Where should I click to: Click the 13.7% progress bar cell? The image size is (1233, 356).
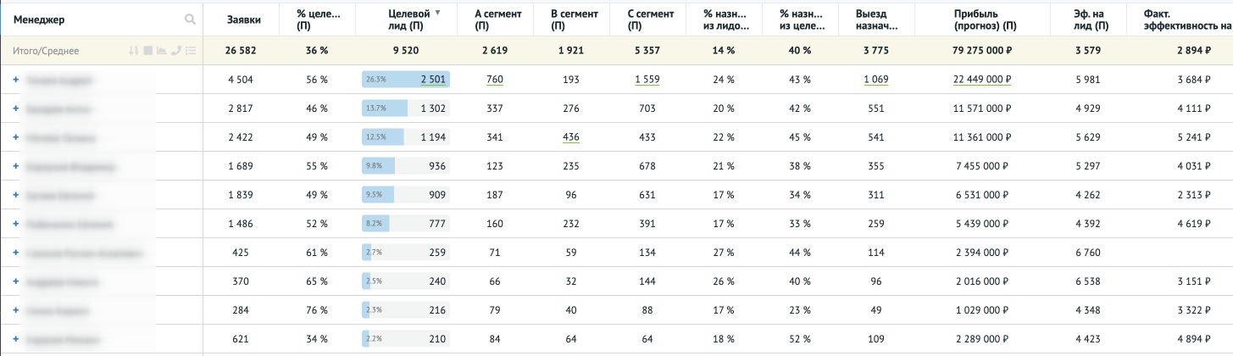(x=405, y=108)
